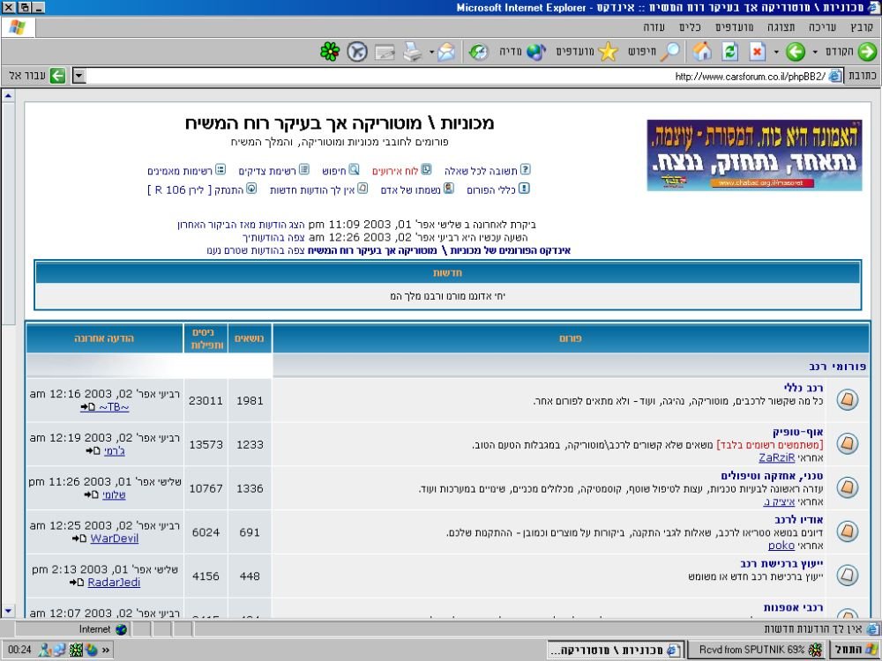This screenshot has height=661, width=882.
Task: Click post count 23011 cell
Action: (206, 401)
